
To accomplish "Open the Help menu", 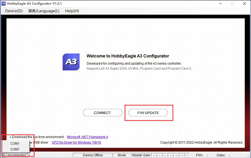I will [x=72, y=11].
